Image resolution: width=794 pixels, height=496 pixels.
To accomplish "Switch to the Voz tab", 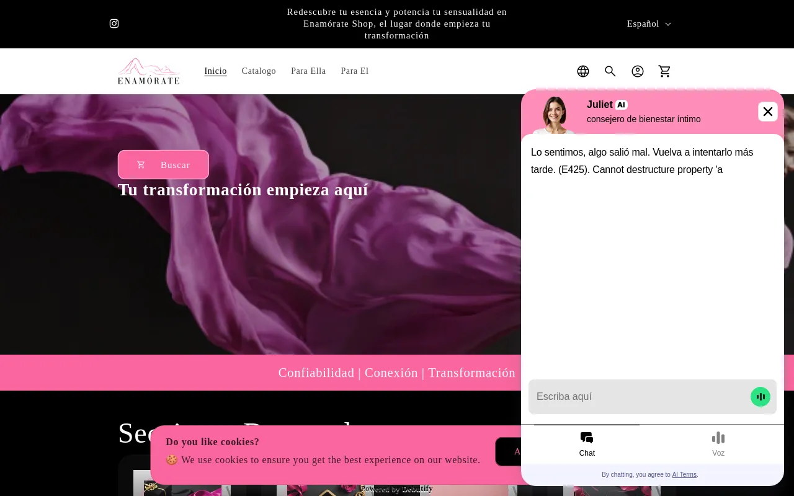I will click(718, 444).
